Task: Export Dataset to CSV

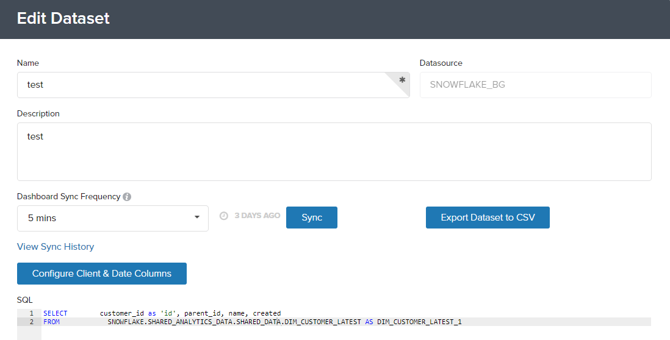Action: tap(488, 218)
